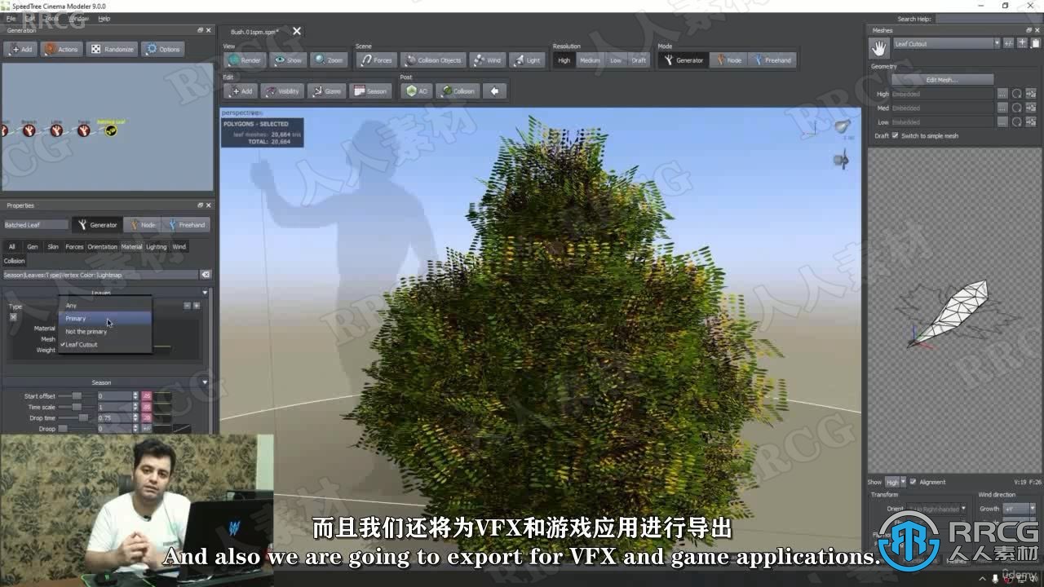Switch toolbar mode to Generator

click(683, 60)
